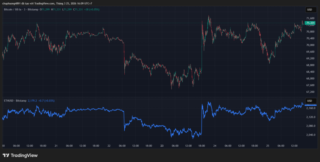Click the blue ETH last-price tag
320x162 pixels.
(310, 105)
